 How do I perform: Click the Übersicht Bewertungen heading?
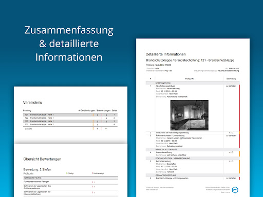(x=42, y=159)
